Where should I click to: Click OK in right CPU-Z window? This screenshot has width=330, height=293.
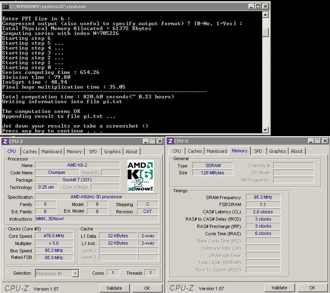click(x=312, y=288)
